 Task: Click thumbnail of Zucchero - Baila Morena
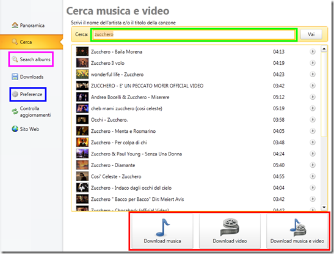point(82,51)
